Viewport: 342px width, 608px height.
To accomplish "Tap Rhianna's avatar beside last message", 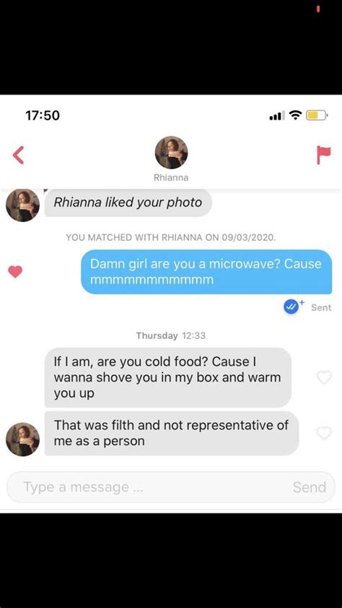I will tap(22, 439).
